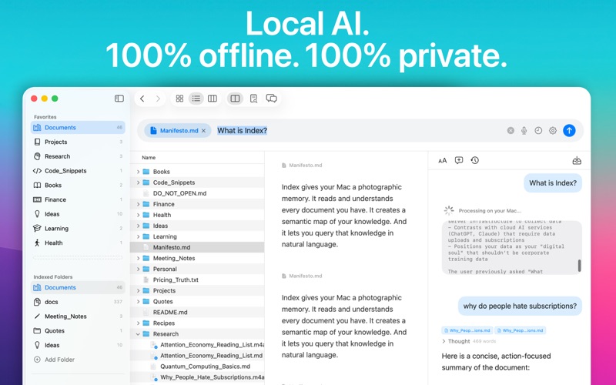The height and width of the screenshot is (385, 616).
Task: Expand the Health folder in file list
Action: pyautogui.click(x=139, y=215)
